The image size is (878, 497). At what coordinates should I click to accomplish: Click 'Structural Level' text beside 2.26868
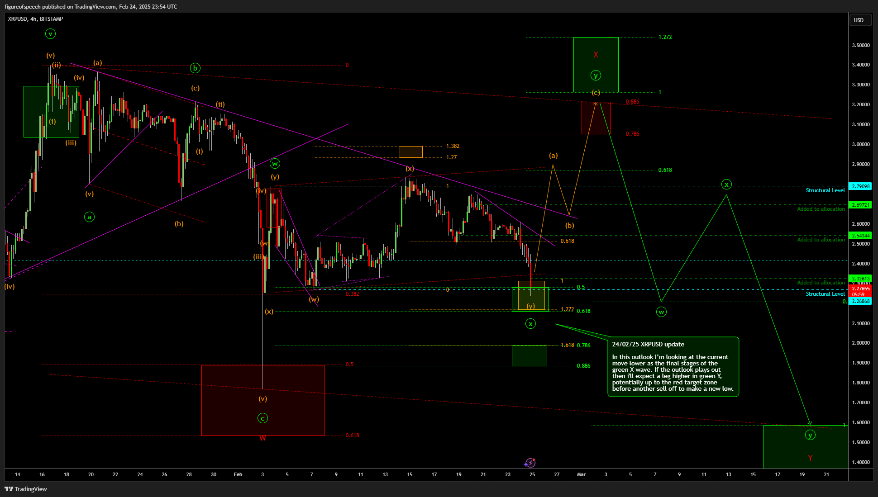825,294
